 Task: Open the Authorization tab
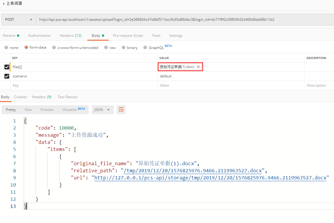click(x=39, y=36)
